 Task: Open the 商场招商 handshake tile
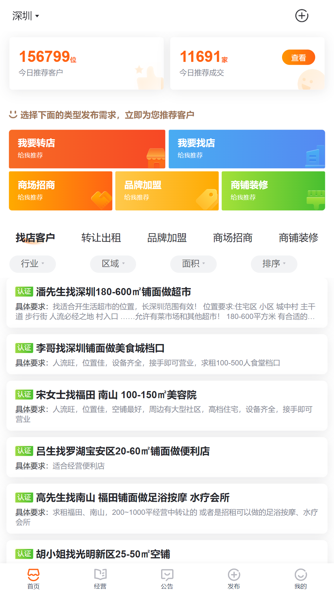click(61, 191)
